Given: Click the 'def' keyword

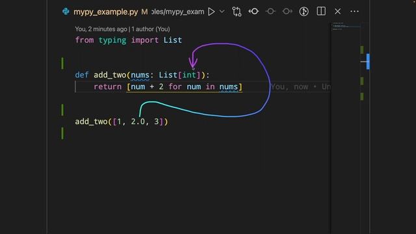Looking at the screenshot, I should pyautogui.click(x=82, y=75).
